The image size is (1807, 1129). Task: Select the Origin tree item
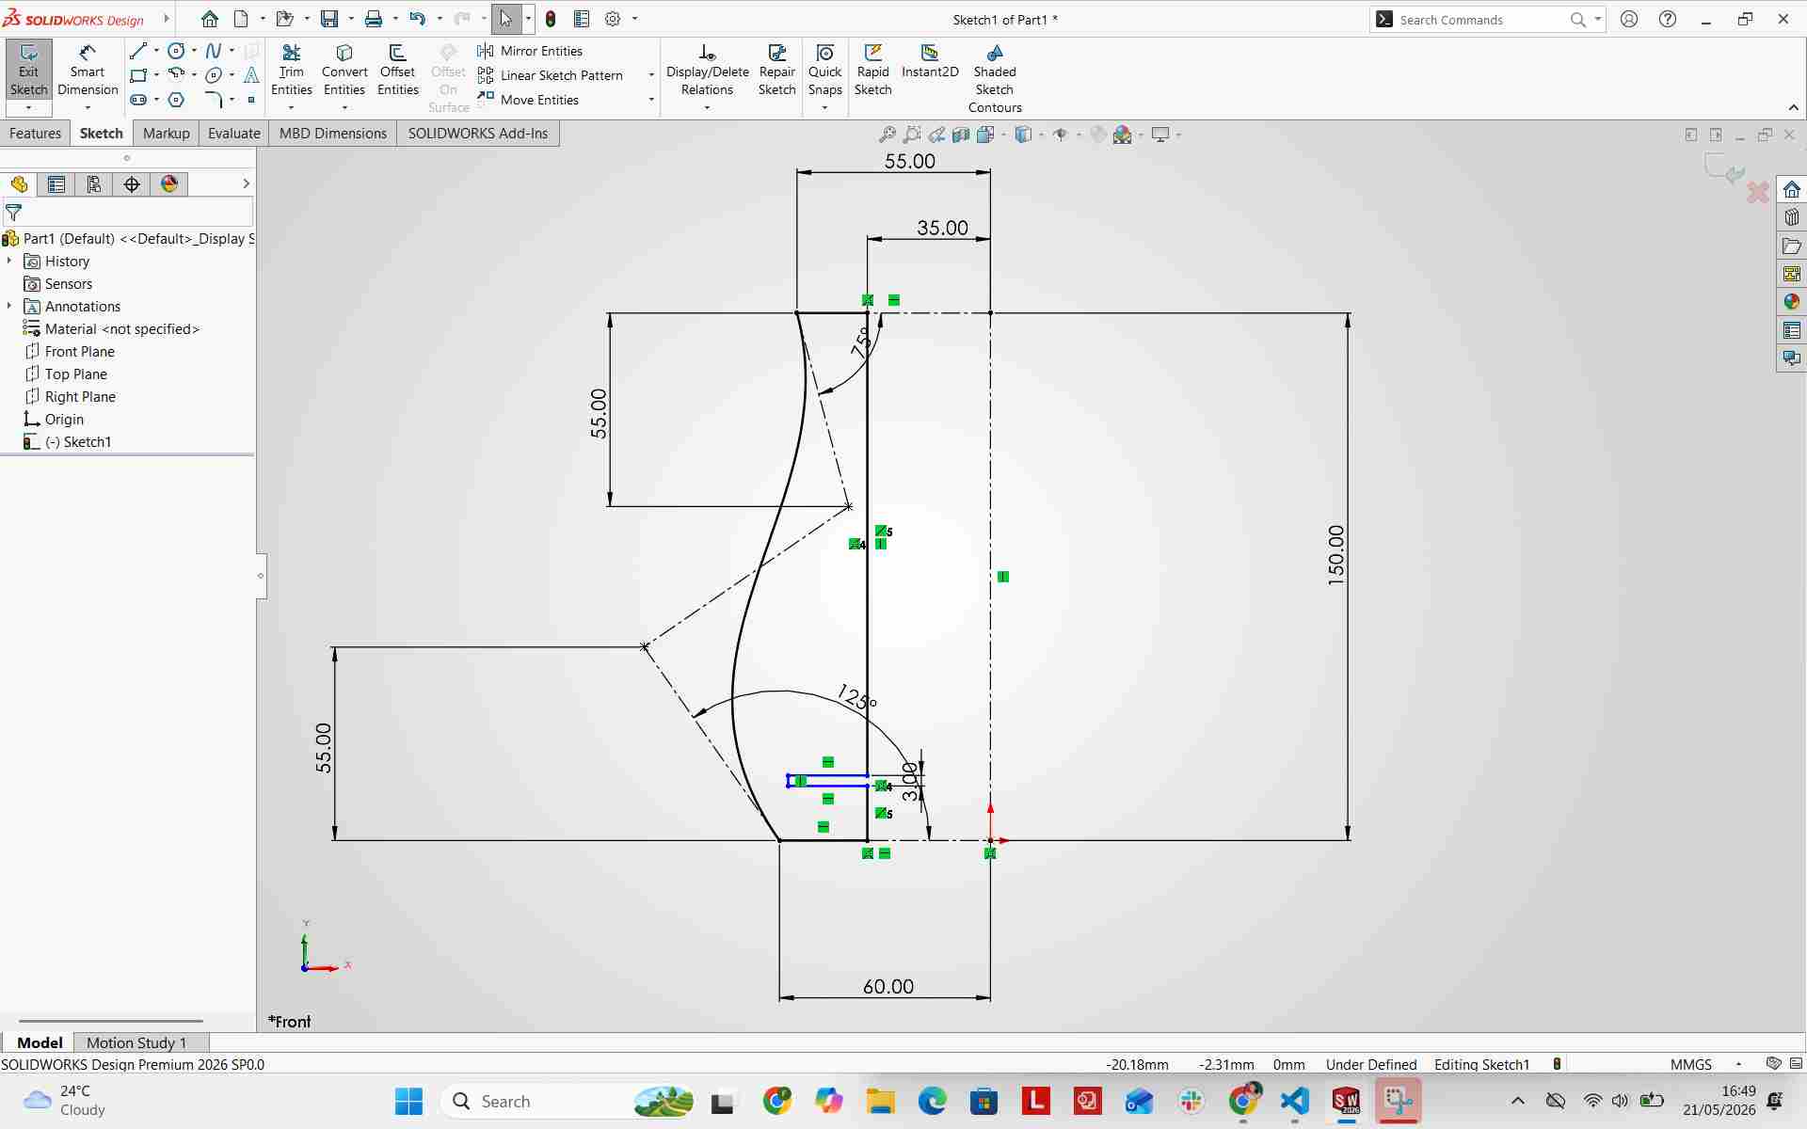tap(64, 419)
